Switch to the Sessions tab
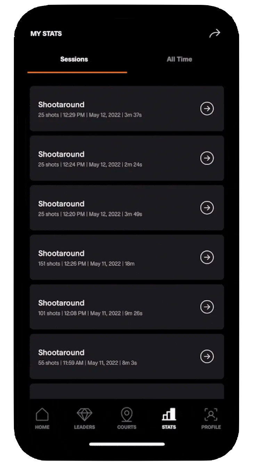 74,59
